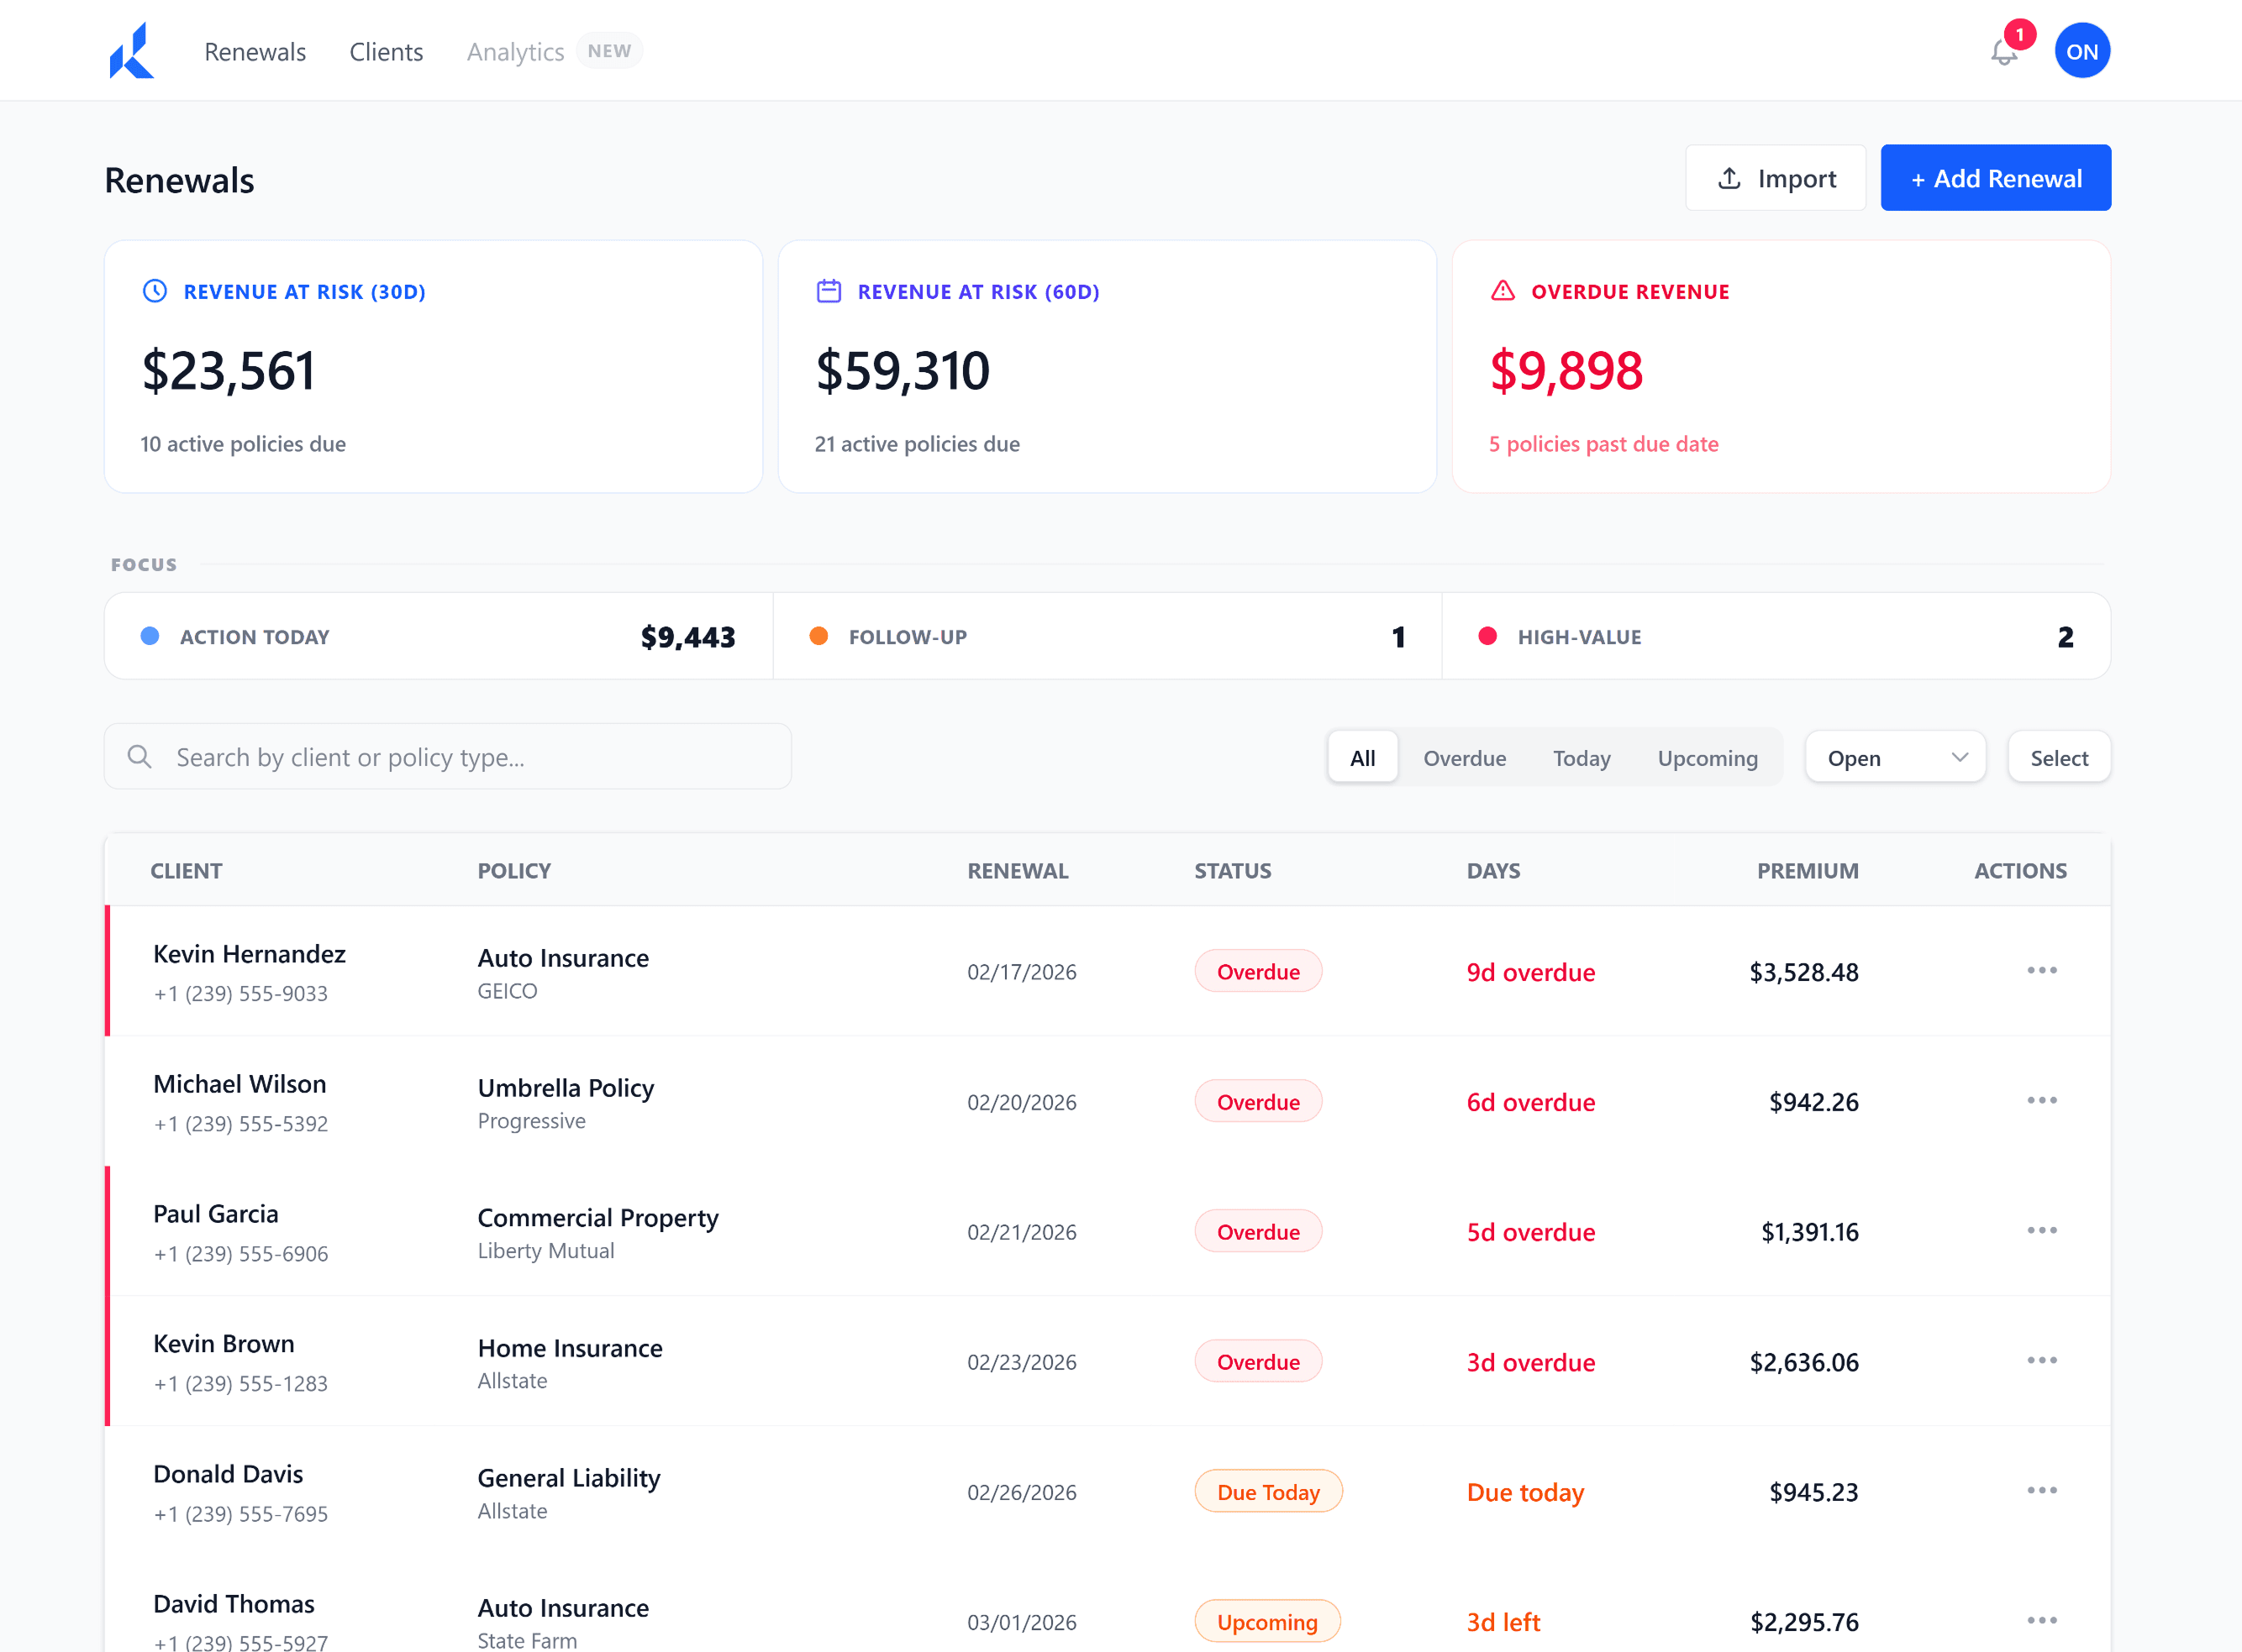Click the warning triangle on Overdue Revenue card

coord(1502,291)
